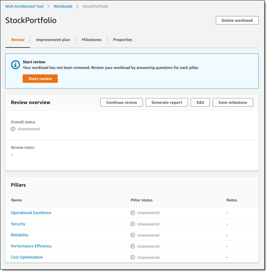Click the Cost Optimization status clock icon
The height and width of the screenshot is (273, 268).
click(x=133, y=257)
